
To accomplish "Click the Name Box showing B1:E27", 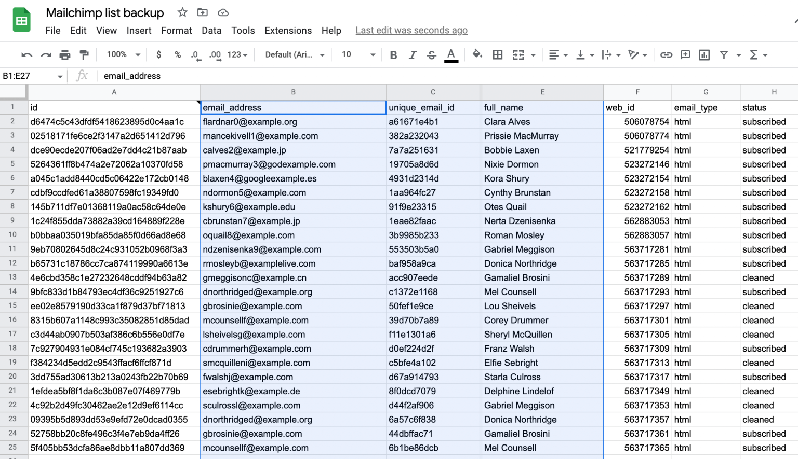I will pos(29,76).
